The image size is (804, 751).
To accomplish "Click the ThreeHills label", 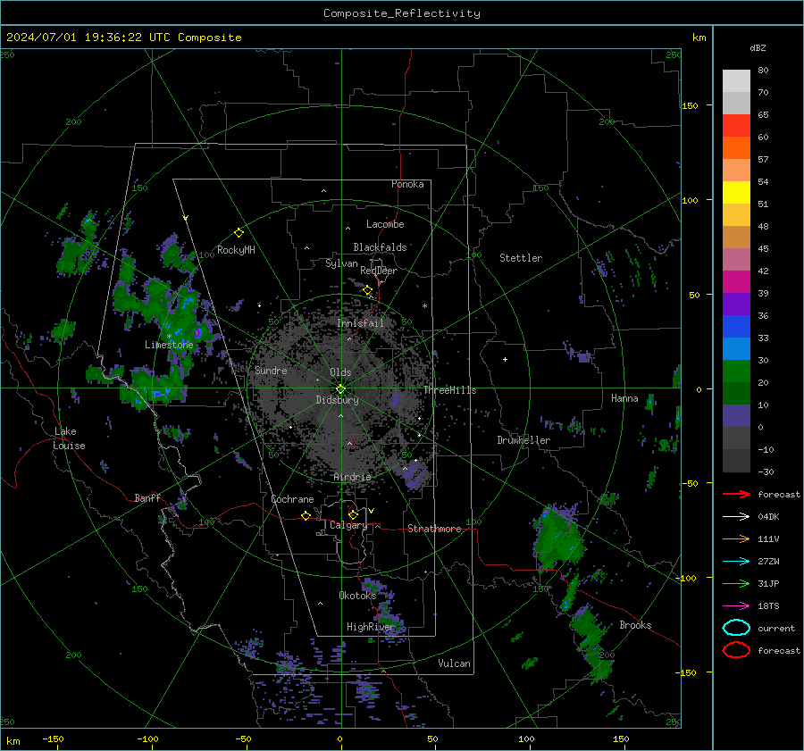I will [x=449, y=390].
